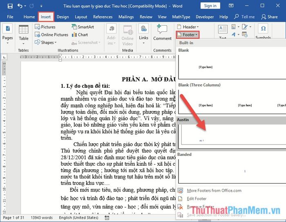Viewport: 286px width, 222px height.
Task: Insert a SmartArt graphic
Action: click(83, 27)
